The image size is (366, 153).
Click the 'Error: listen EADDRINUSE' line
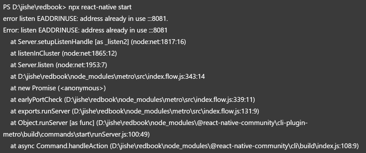coord(85,30)
